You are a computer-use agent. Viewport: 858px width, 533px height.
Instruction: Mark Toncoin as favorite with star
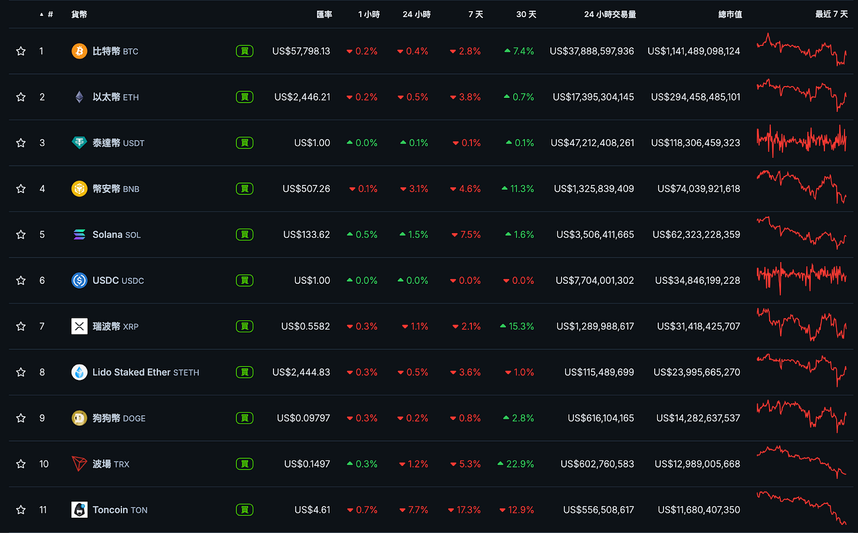point(21,510)
